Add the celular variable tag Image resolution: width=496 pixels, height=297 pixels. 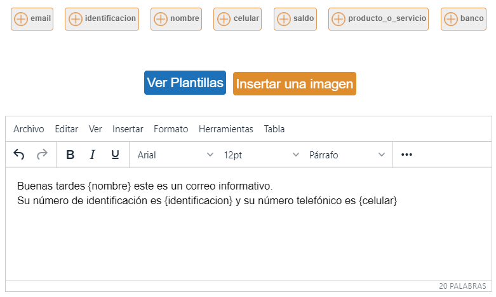pyautogui.click(x=238, y=19)
